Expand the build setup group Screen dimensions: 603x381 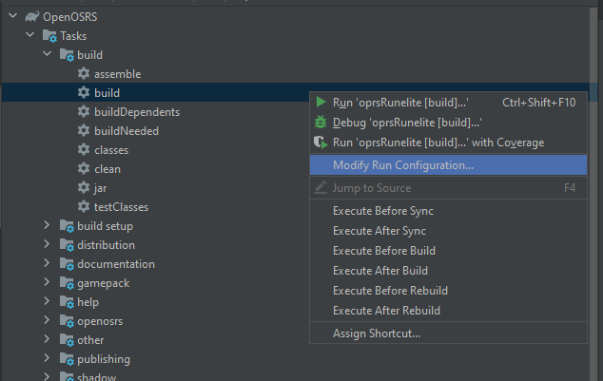click(x=47, y=225)
